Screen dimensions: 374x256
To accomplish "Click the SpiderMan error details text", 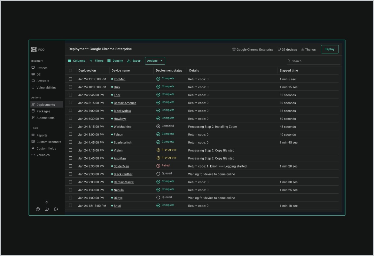I will [x=217, y=166].
